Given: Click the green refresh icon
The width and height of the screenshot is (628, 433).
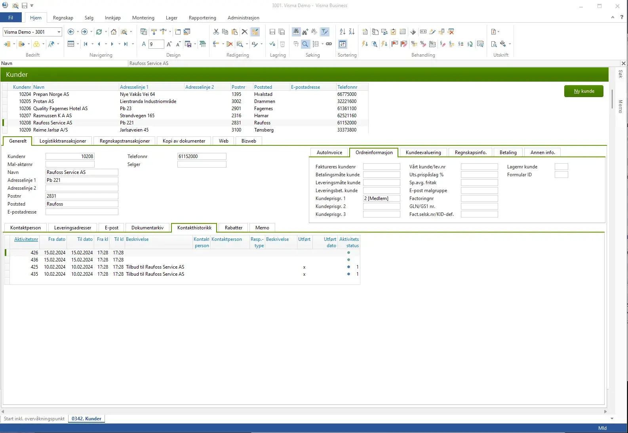Looking at the screenshot, I should pos(99,32).
